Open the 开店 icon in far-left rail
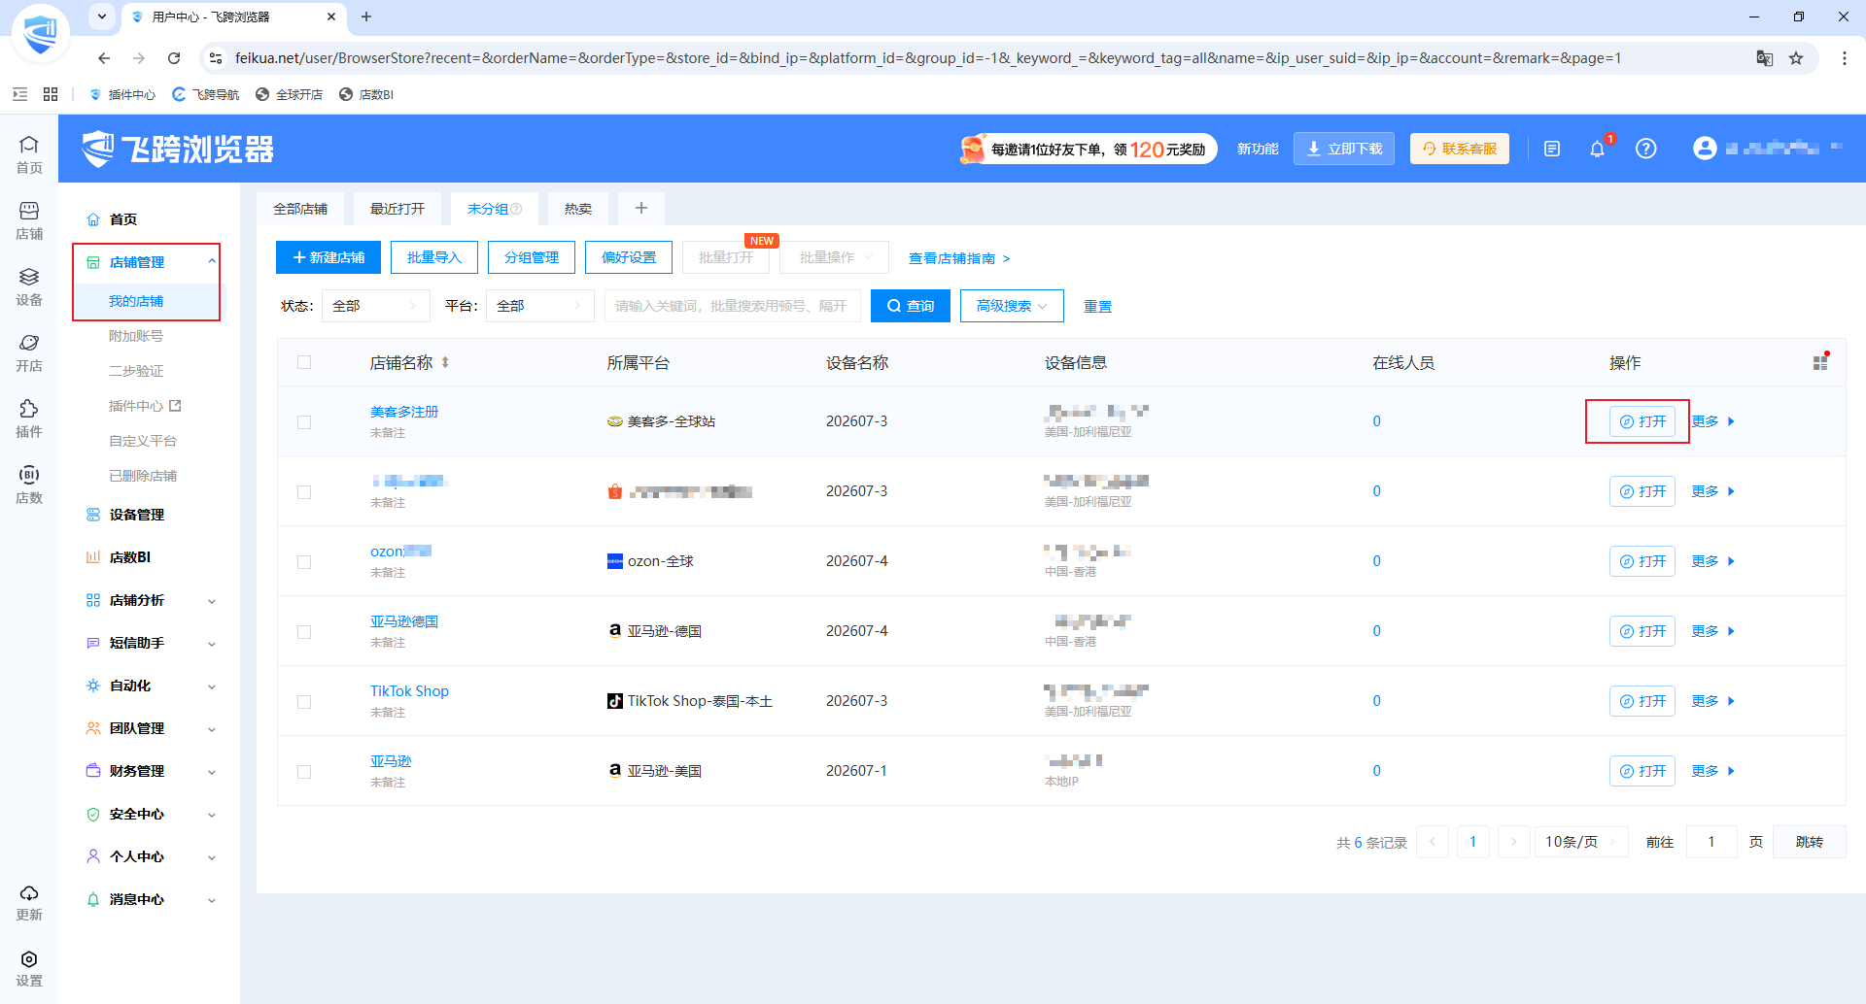This screenshot has width=1866, height=1004. [x=29, y=352]
